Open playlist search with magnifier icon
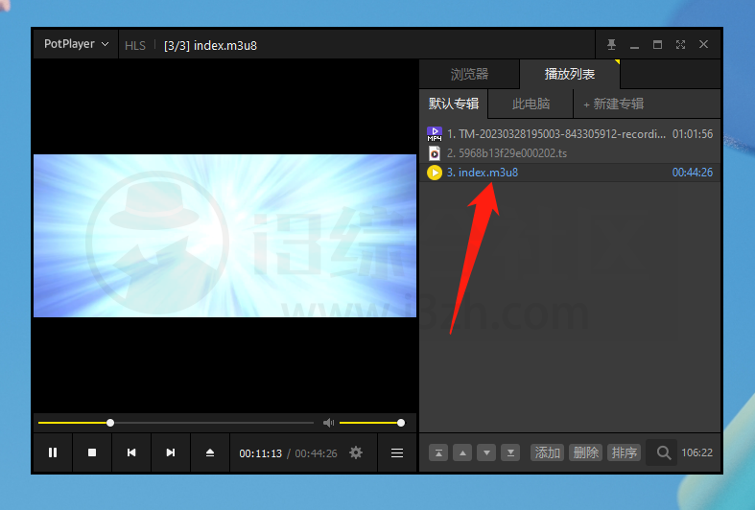 [663, 452]
